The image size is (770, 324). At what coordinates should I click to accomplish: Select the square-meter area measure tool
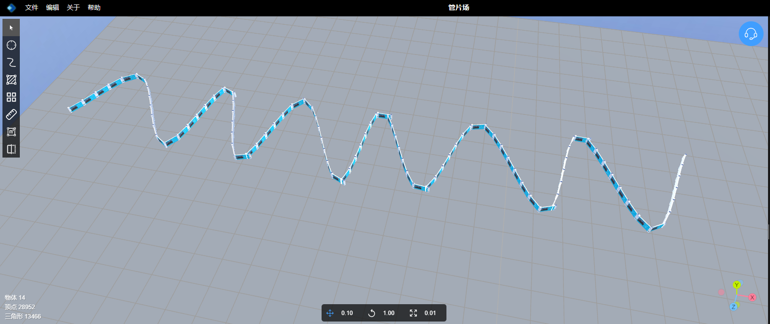11,131
